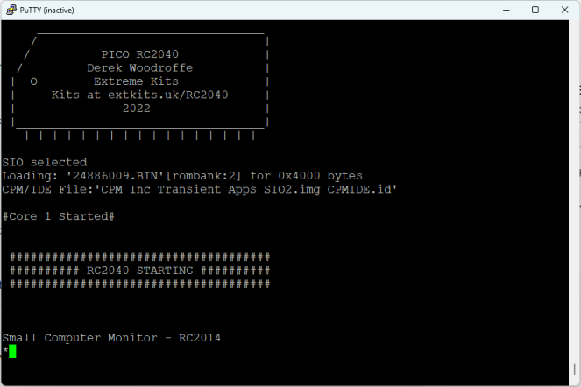Screen dimensions: 581x387
Task: Click the green terminal cursor block
Action: [12, 351]
